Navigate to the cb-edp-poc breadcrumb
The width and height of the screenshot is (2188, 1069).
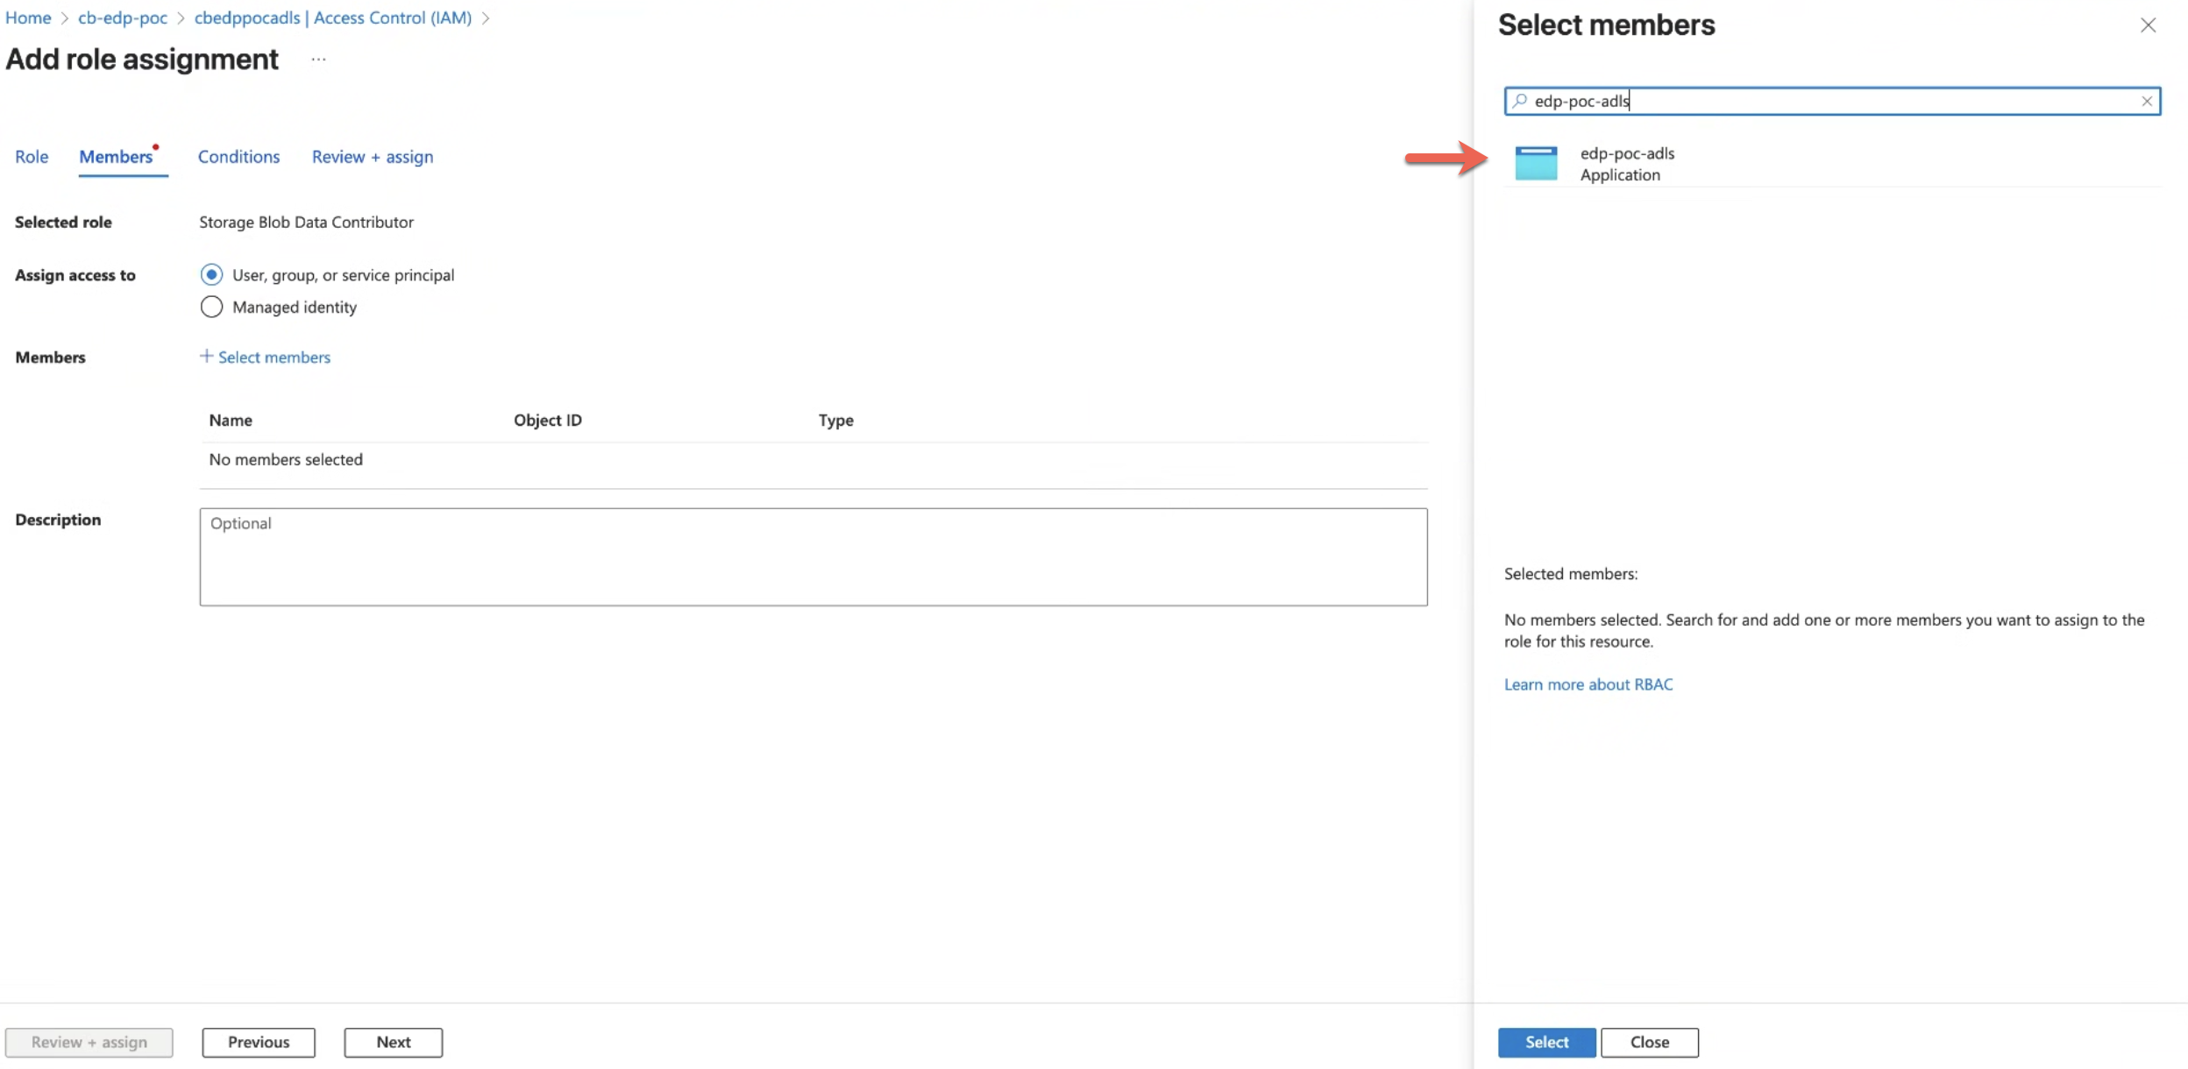click(x=122, y=18)
